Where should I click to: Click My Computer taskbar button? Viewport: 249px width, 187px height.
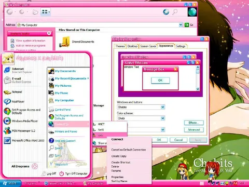pyautogui.click(x=93, y=183)
